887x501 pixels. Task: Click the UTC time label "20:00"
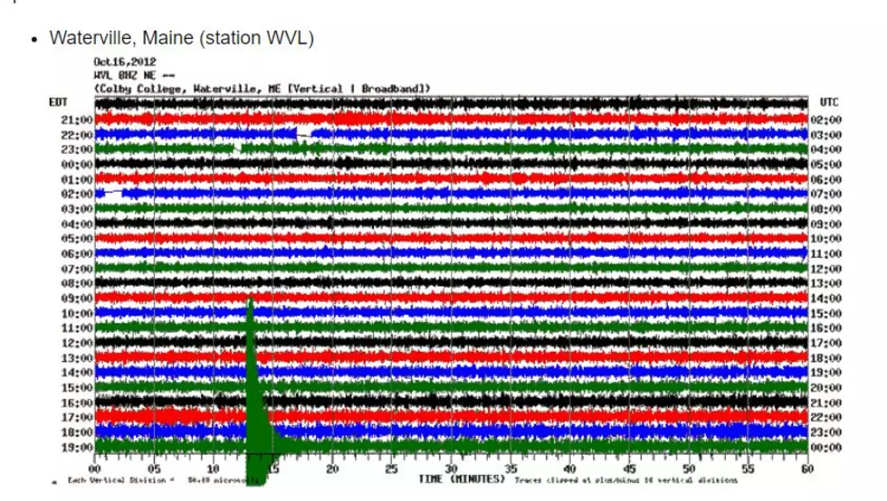[825, 388]
